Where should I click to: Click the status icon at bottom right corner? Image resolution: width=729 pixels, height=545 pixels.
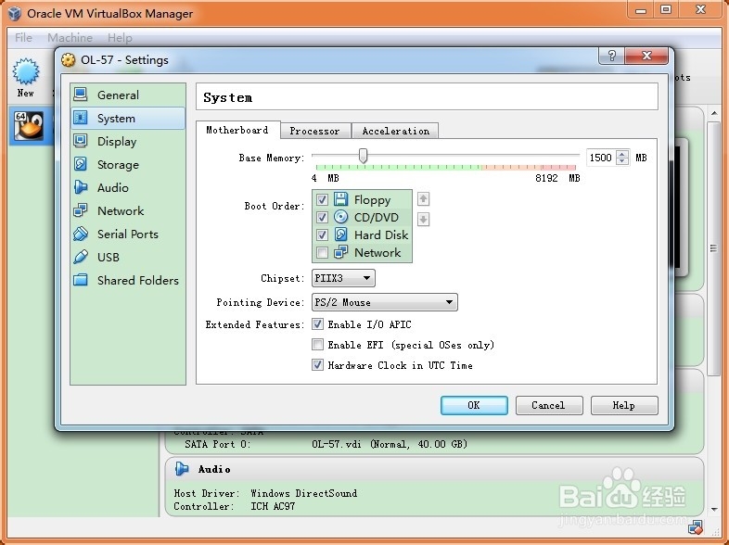[696, 526]
